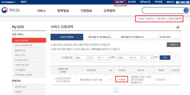Open 나의 생활정보 in sidebar
This screenshot has width=190, height=95.
click(x=20, y=70)
